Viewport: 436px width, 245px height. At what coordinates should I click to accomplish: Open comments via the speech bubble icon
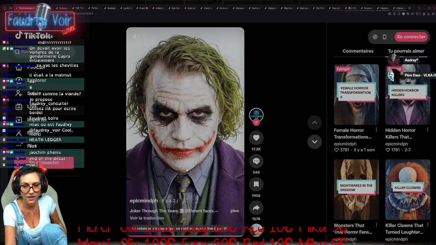[x=256, y=161]
